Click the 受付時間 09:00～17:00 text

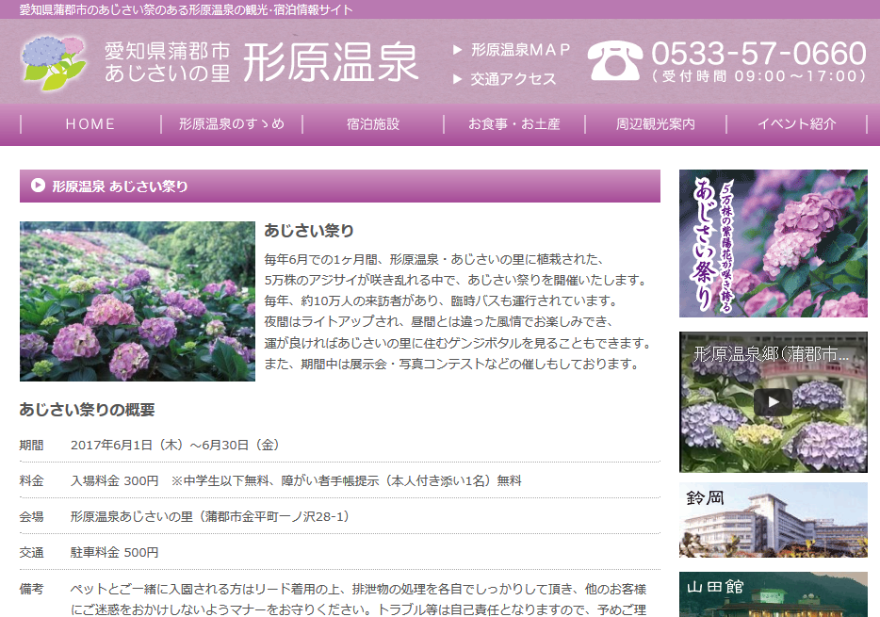tap(758, 76)
